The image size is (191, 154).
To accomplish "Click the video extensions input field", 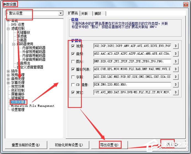I will pyautogui.click(x=132, y=46).
